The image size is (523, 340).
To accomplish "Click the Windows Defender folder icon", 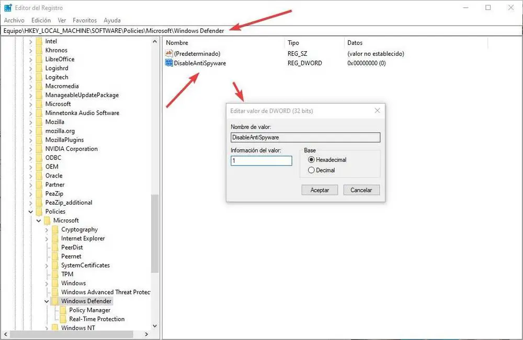I will click(x=55, y=301).
